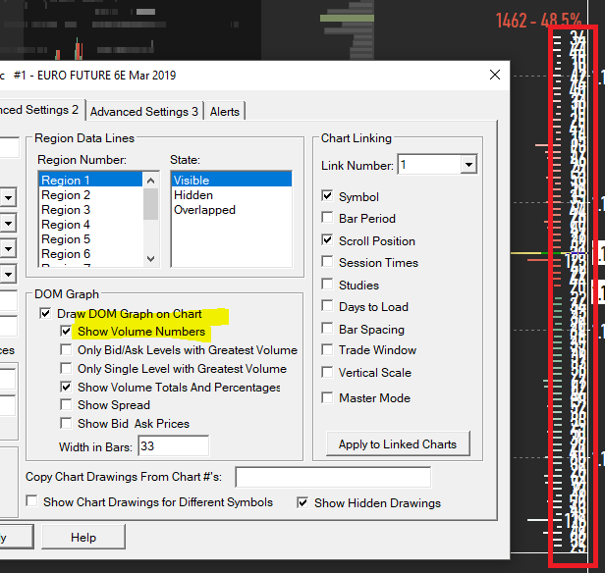Toggle Show Hidden Drawings checkbox
The width and height of the screenshot is (605, 573).
tap(302, 502)
